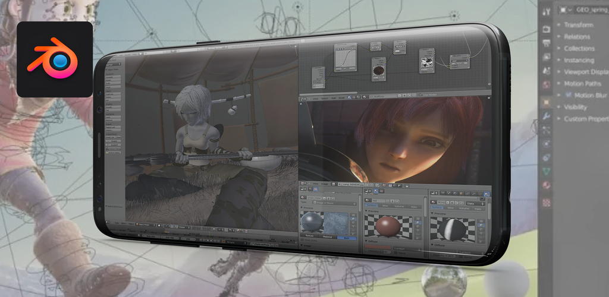609x297 pixels.
Task: Click Translate in Object Tools shelf
Action: (114, 77)
